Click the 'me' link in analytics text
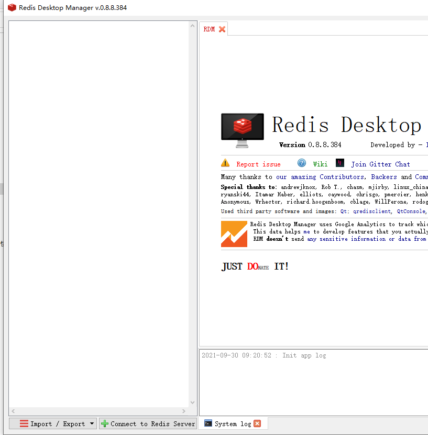This screenshot has width=428, height=435. coord(306,232)
